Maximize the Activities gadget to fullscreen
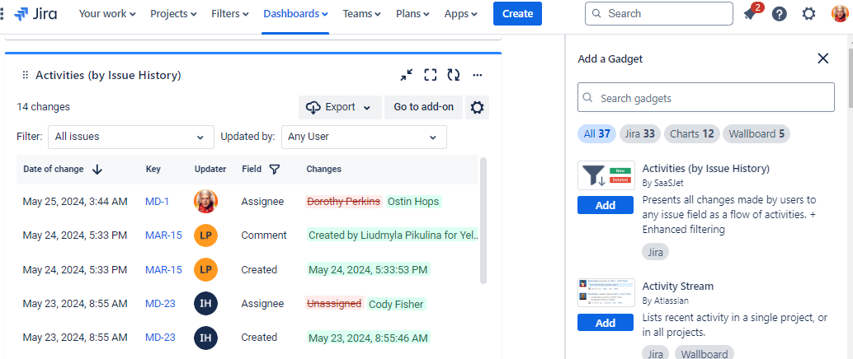 click(430, 75)
